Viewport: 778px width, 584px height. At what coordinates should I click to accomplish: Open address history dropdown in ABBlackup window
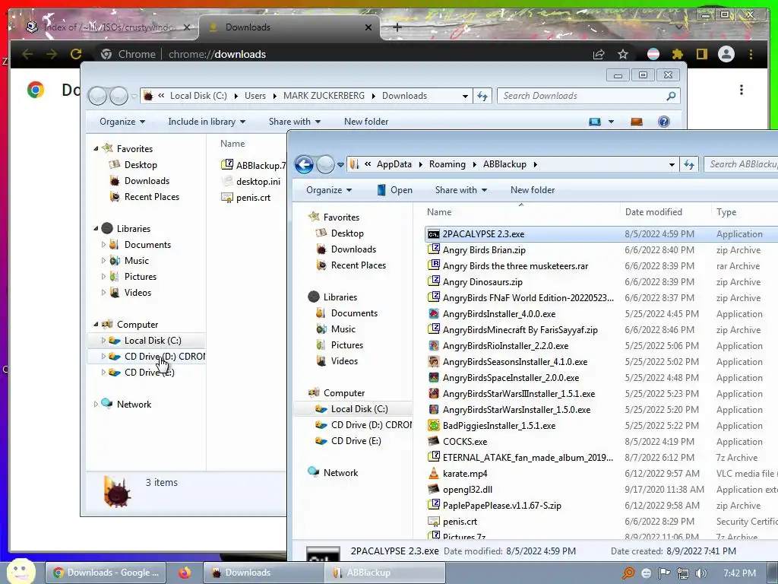[x=672, y=164]
